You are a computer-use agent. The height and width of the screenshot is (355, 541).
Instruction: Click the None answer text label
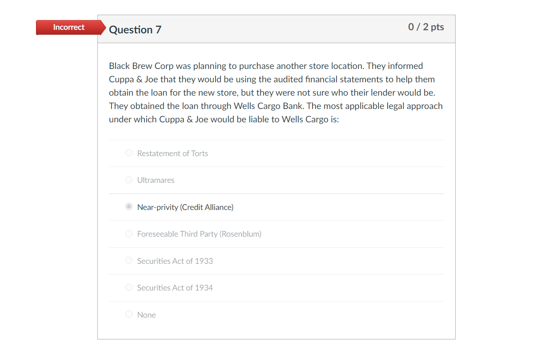pyautogui.click(x=147, y=315)
